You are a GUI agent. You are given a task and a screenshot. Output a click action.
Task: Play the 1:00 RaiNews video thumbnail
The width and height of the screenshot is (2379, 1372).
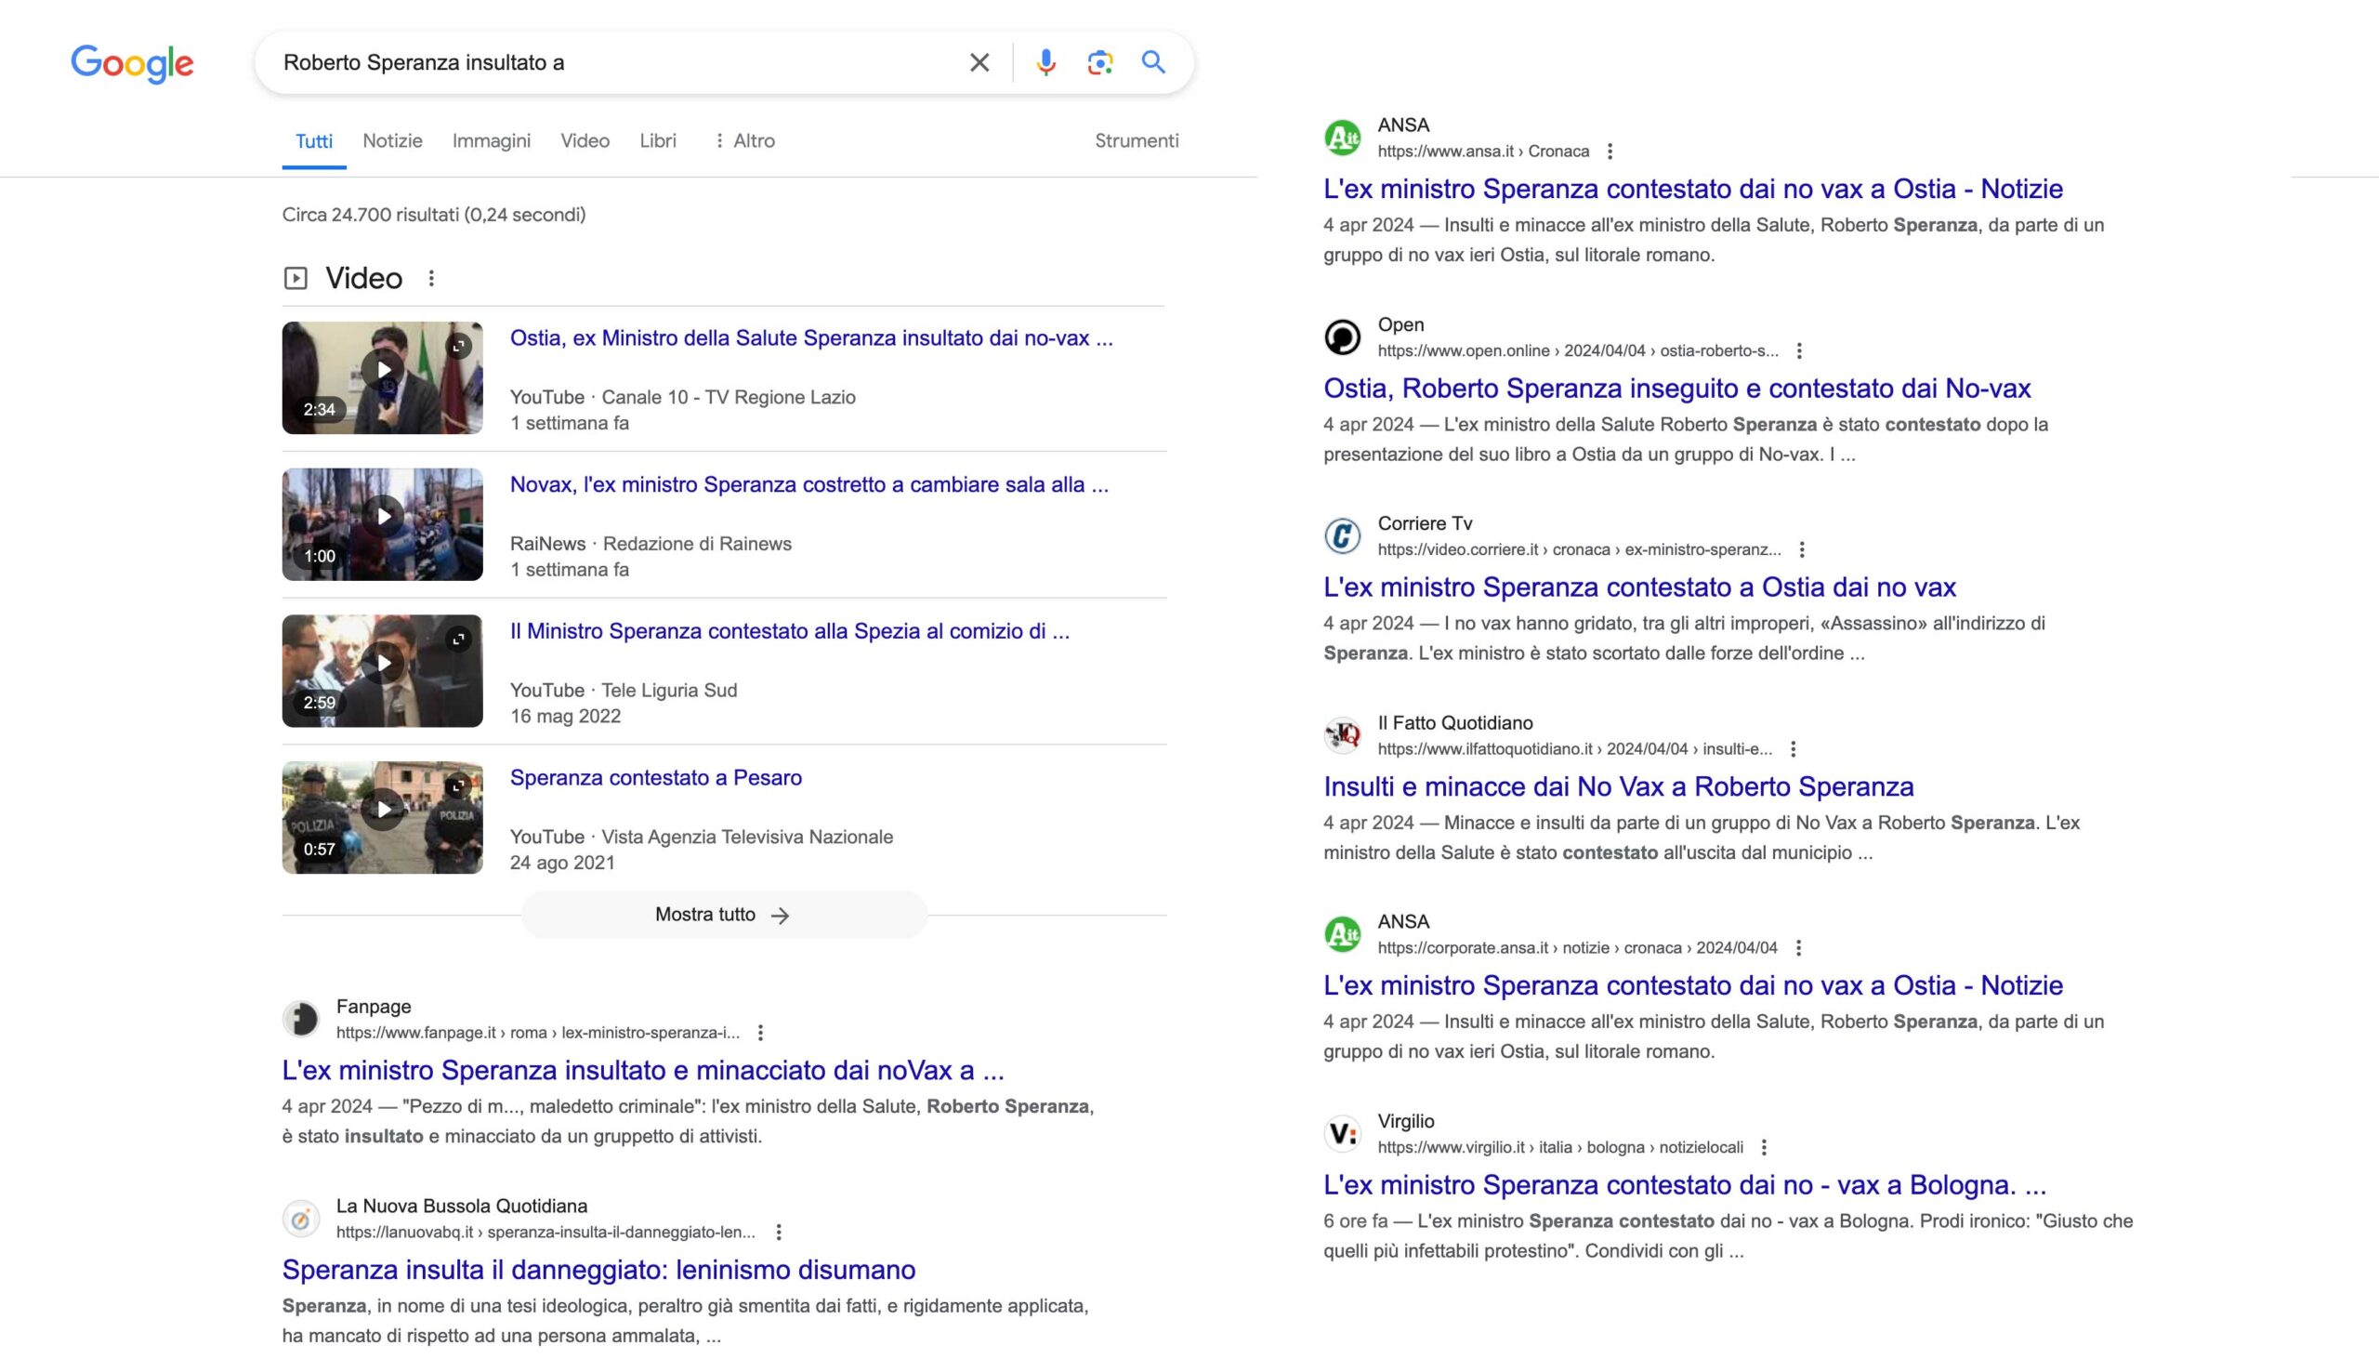tap(382, 525)
